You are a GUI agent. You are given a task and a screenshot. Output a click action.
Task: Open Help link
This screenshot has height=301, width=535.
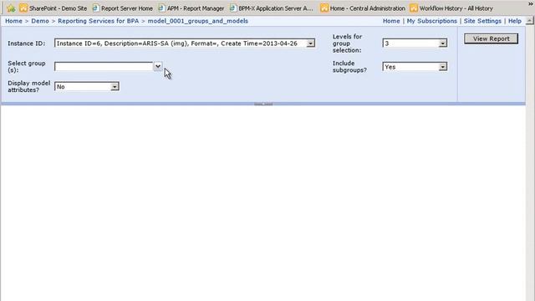pyautogui.click(x=515, y=21)
